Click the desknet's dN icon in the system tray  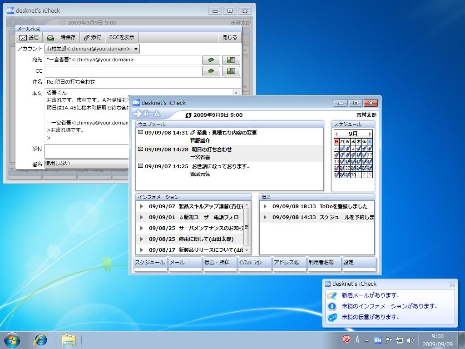pyautogui.click(x=377, y=339)
